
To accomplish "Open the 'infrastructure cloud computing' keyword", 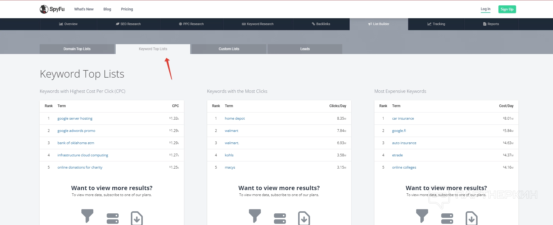I will click(x=83, y=155).
